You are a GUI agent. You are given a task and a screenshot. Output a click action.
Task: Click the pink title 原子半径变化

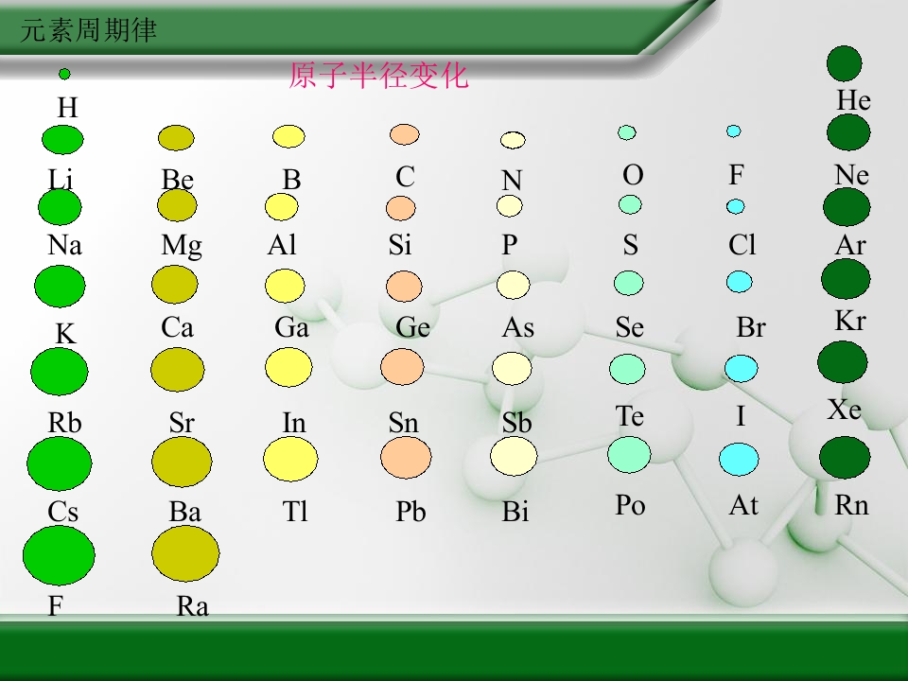tap(378, 76)
